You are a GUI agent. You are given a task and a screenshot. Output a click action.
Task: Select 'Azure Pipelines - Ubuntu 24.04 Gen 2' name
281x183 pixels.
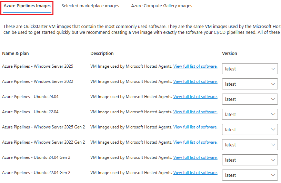36,157
